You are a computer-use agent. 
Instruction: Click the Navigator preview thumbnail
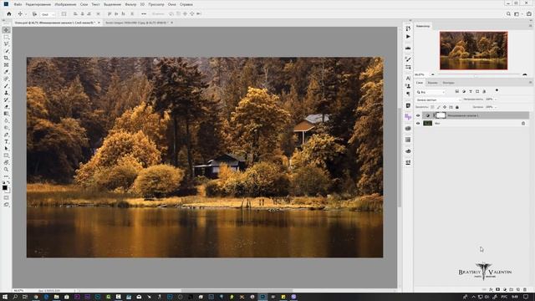474,50
